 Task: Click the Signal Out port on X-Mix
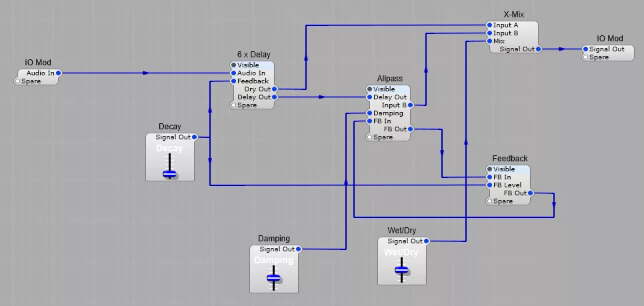point(539,49)
